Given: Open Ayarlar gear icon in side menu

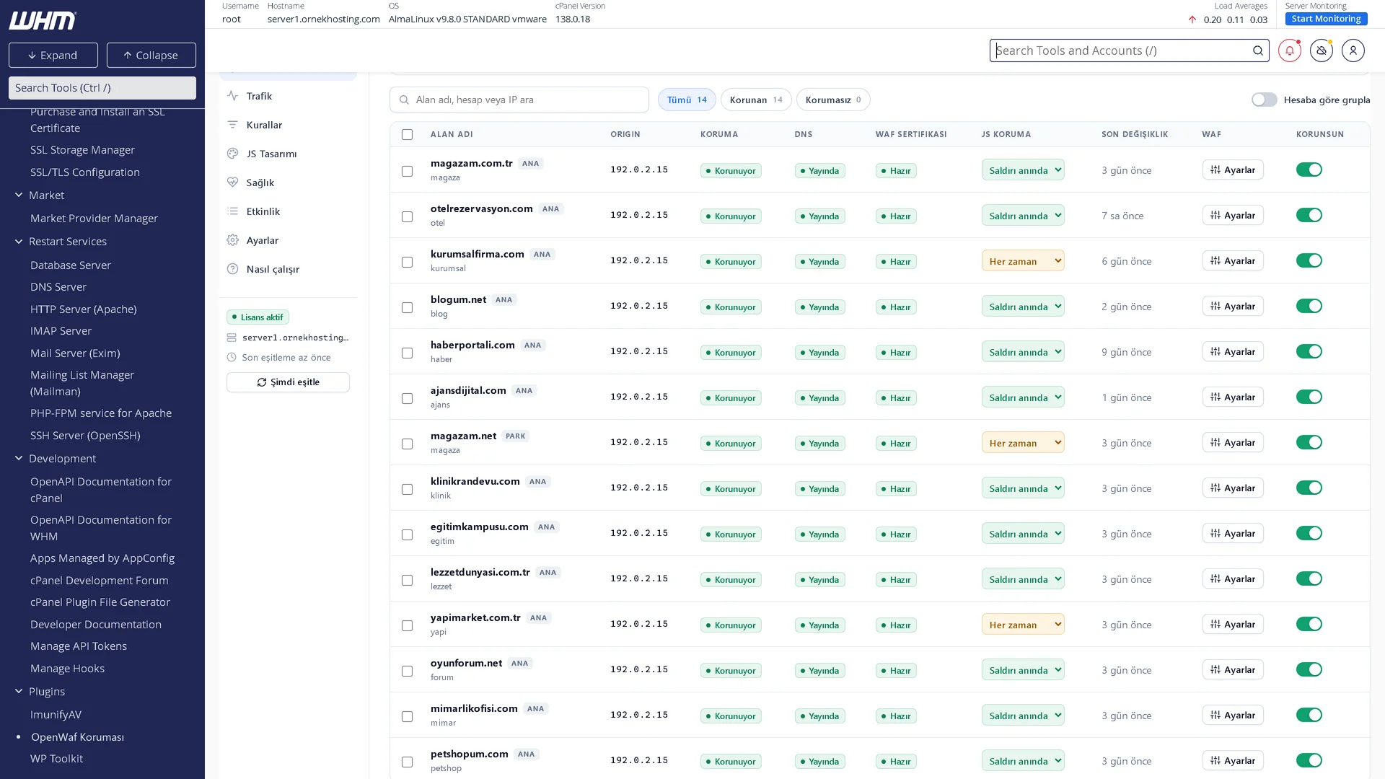Looking at the screenshot, I should point(232,240).
